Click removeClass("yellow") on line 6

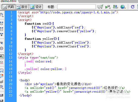coord(75,31)
